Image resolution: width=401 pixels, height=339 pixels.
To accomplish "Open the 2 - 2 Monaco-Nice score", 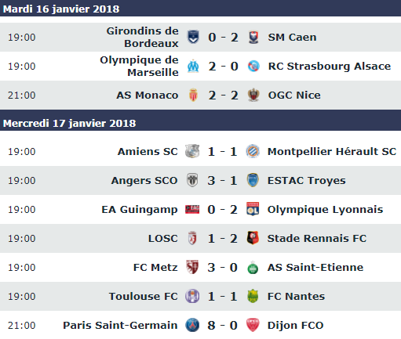I will coord(223,96).
